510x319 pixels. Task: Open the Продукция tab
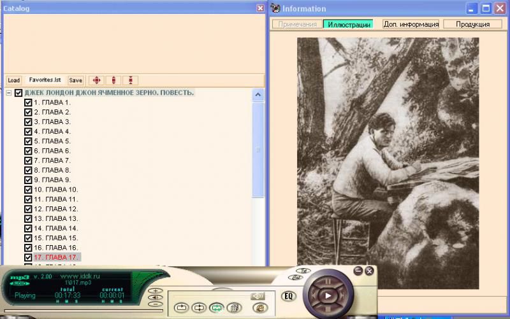[467, 24]
